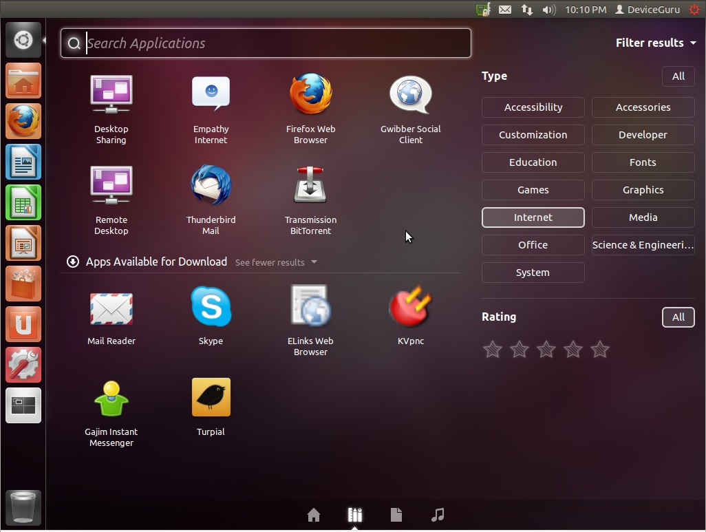Open Remote Desktop viewer
Image resolution: width=706 pixels, height=532 pixels.
(x=111, y=200)
